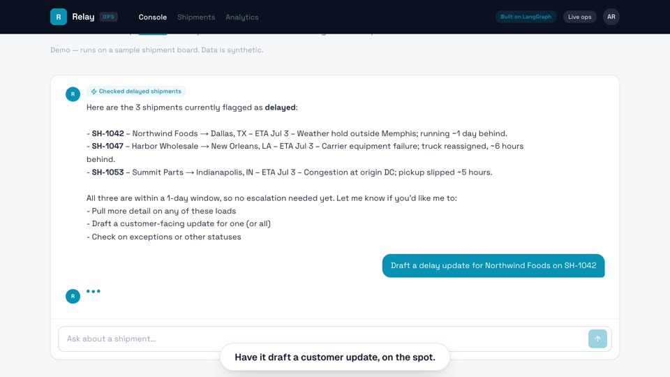Open the Shipments tab
670x377 pixels.
[x=196, y=17]
